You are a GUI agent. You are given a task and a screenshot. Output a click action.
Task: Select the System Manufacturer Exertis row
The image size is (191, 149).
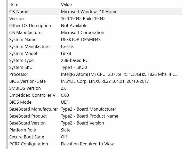(x=95, y=46)
